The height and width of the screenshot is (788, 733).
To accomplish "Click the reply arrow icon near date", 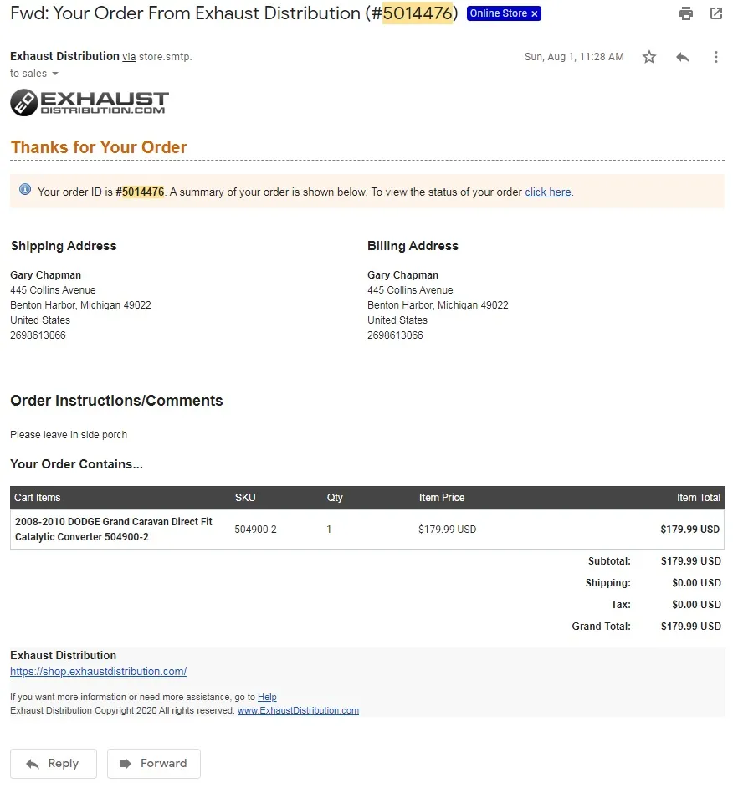I will coord(682,57).
